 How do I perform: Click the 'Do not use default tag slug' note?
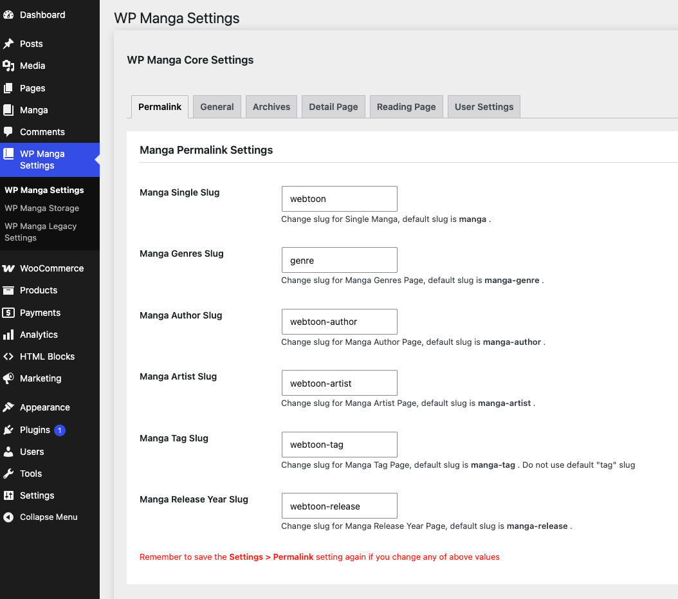click(578, 465)
